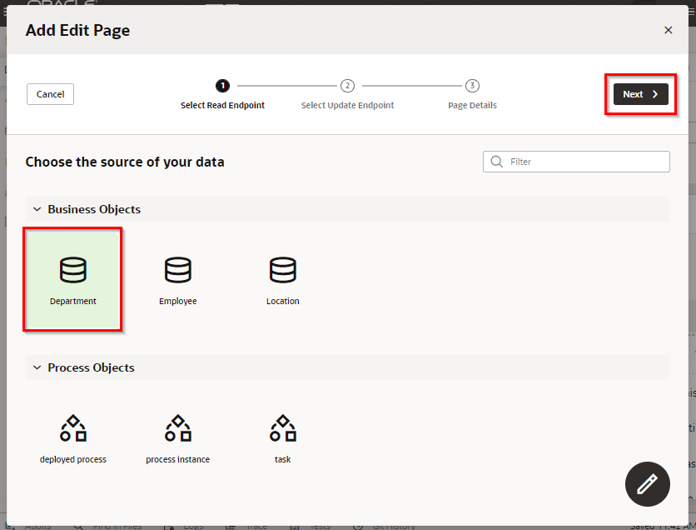Cancel the Add Edit Page wizard
Image resolution: width=696 pixels, height=530 pixels.
(x=51, y=94)
